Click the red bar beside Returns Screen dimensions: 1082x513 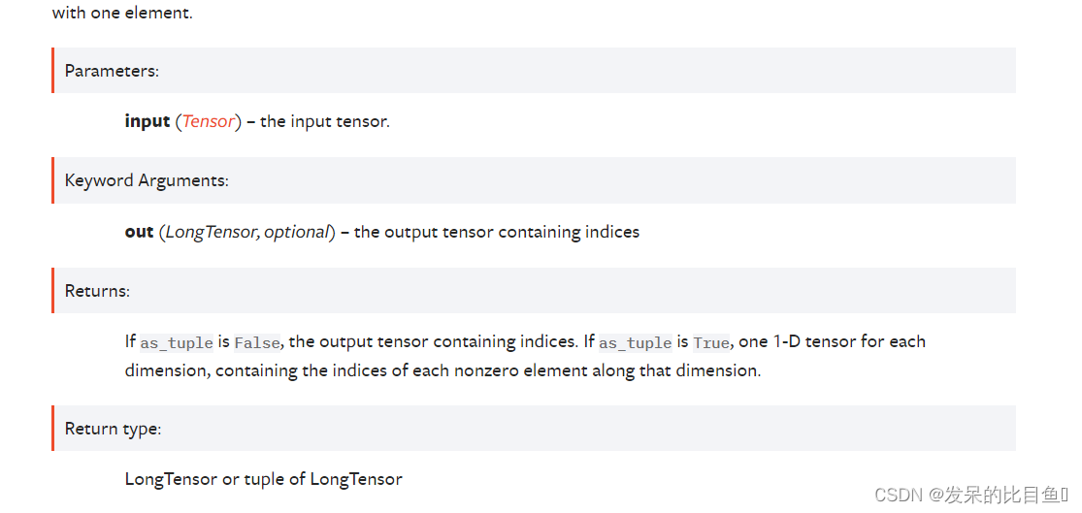pos(52,290)
